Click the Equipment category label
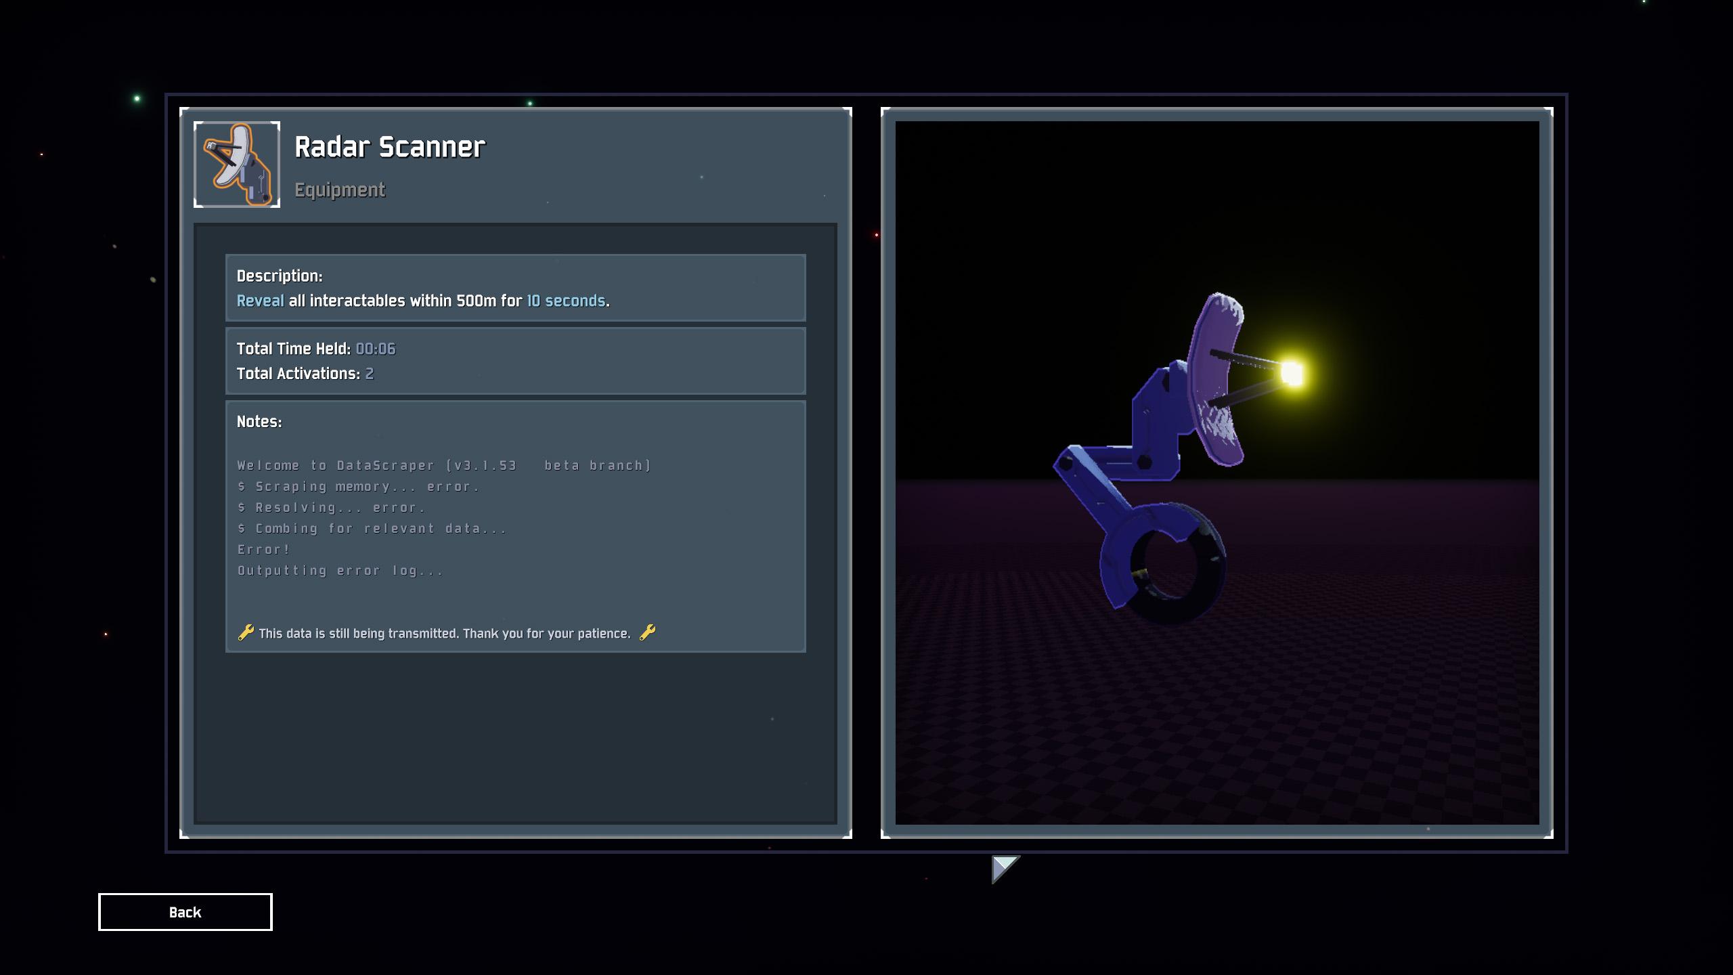 pos(339,190)
